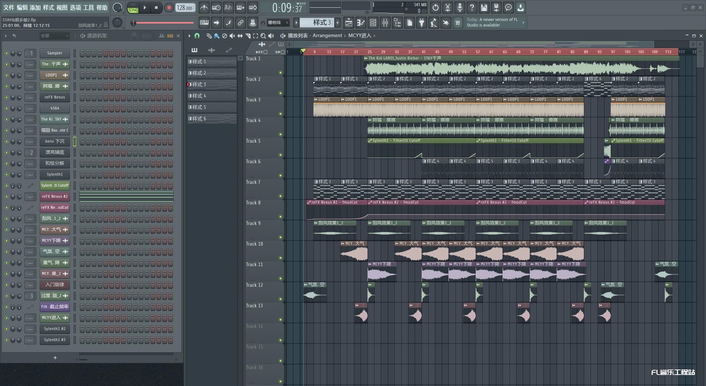Open undo history with circular arrow icon

436,8
